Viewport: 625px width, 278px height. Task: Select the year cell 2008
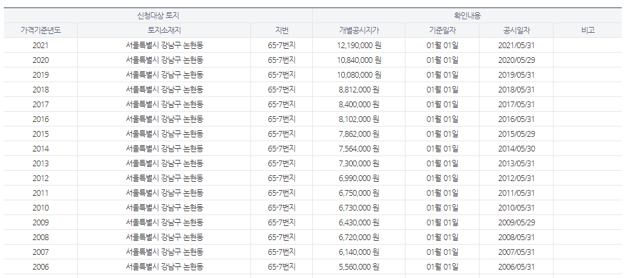[41, 238]
